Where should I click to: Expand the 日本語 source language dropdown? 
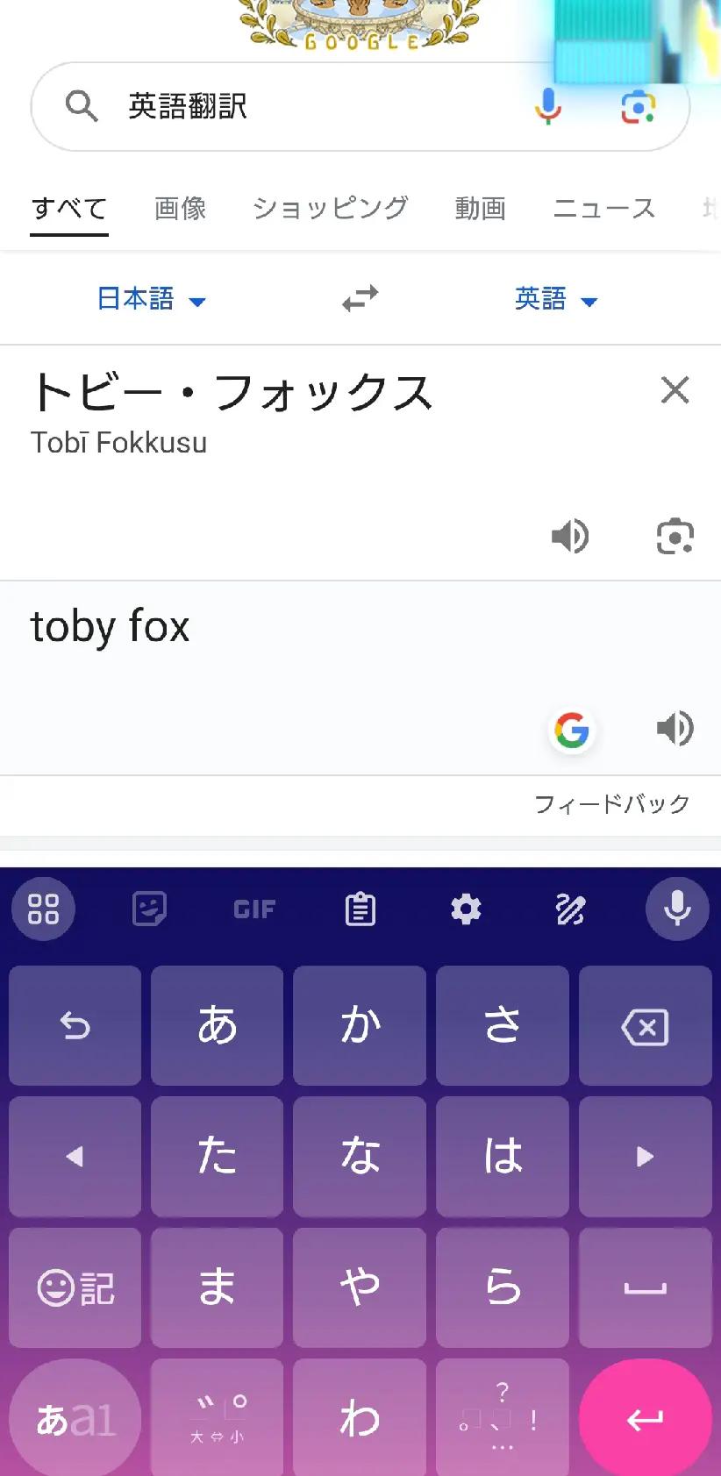pyautogui.click(x=151, y=299)
